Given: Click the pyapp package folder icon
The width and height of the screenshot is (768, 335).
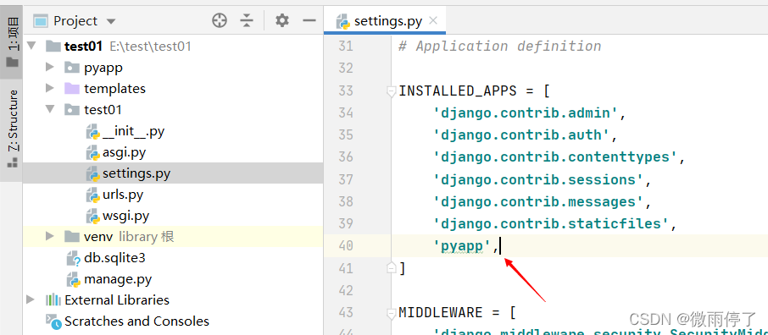Looking at the screenshot, I should [72, 68].
